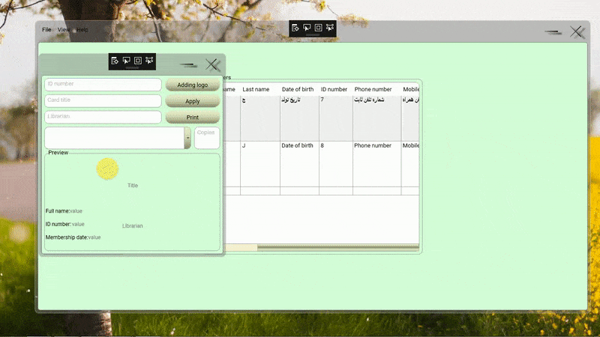The height and width of the screenshot is (337, 600).
Task: Click the Title label in card preview
Action: (133, 186)
